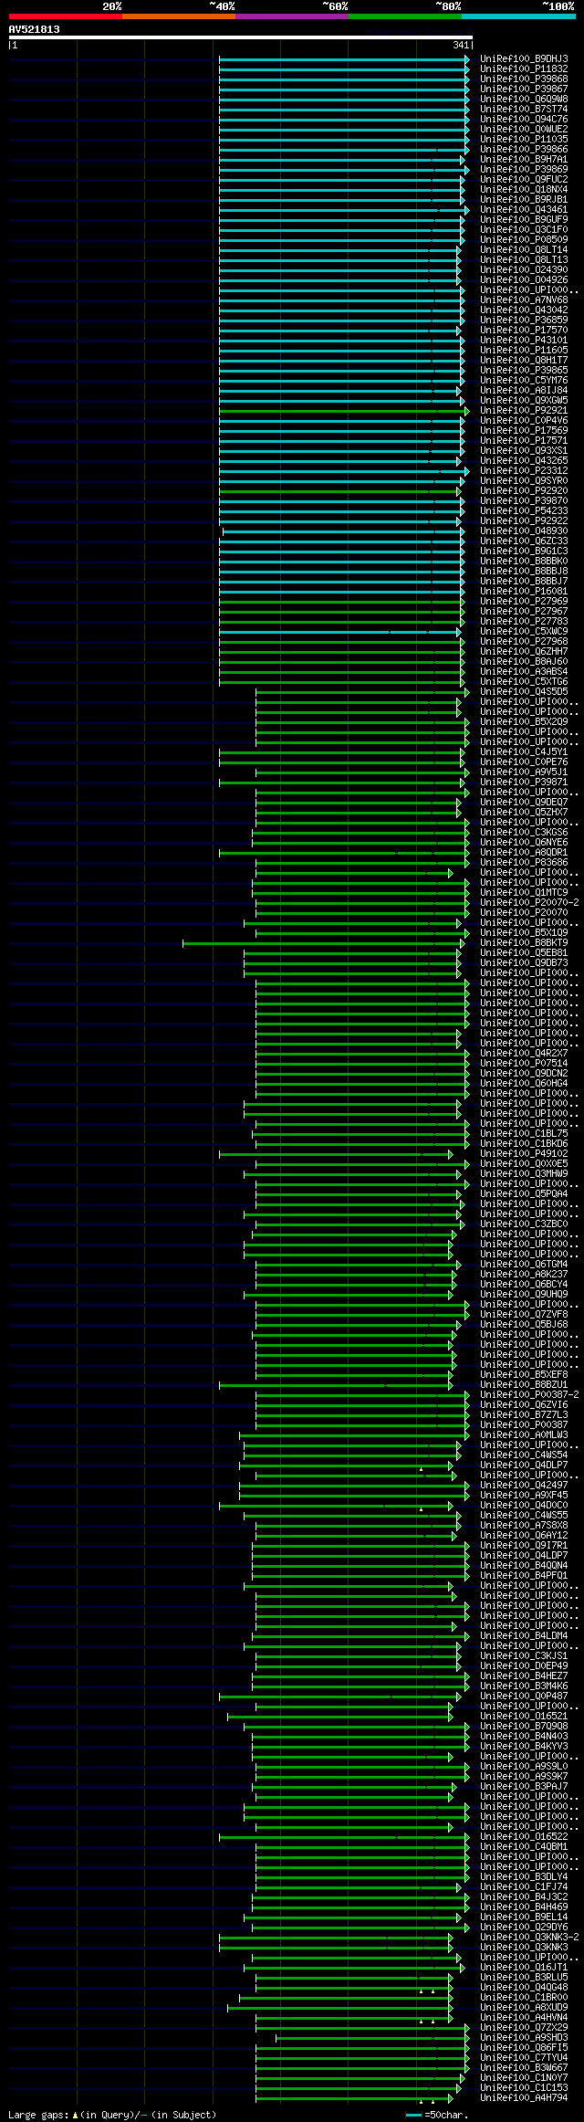Select hit label UniRef100_P43101
The height and width of the screenshot is (2122, 584).
[x=524, y=340]
